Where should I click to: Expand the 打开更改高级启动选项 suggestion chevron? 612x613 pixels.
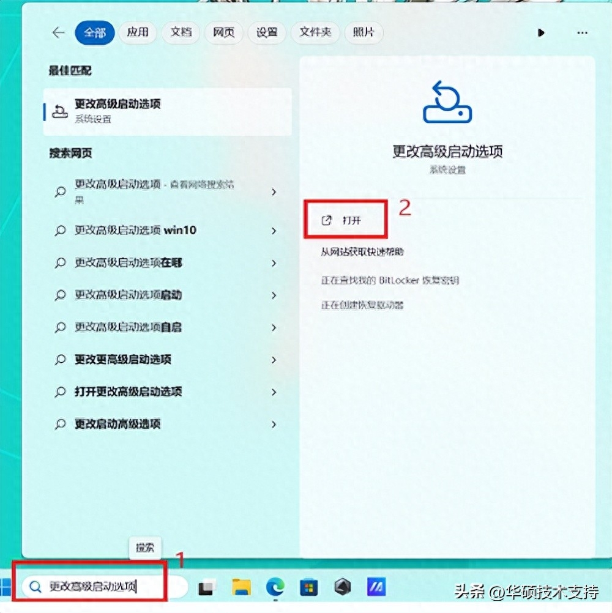click(273, 392)
